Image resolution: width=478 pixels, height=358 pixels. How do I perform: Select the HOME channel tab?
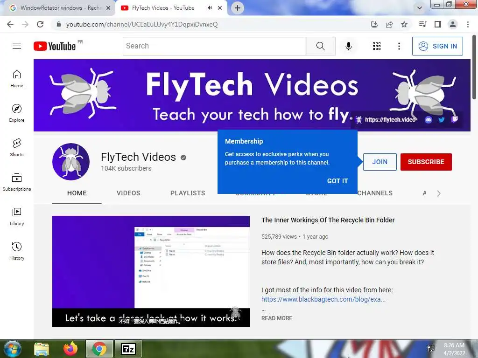[77, 193]
